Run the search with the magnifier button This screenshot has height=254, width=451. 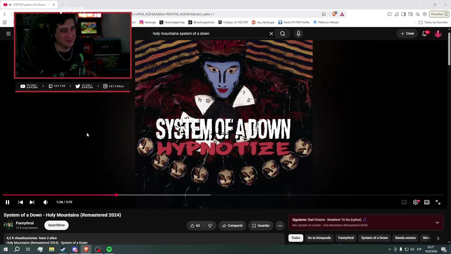pyautogui.click(x=283, y=34)
